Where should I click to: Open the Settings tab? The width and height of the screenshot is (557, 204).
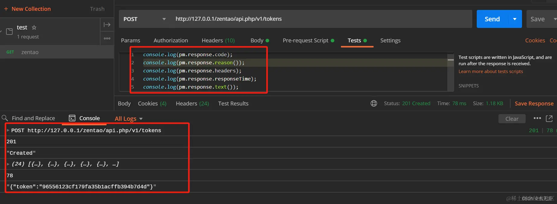pyautogui.click(x=390, y=40)
